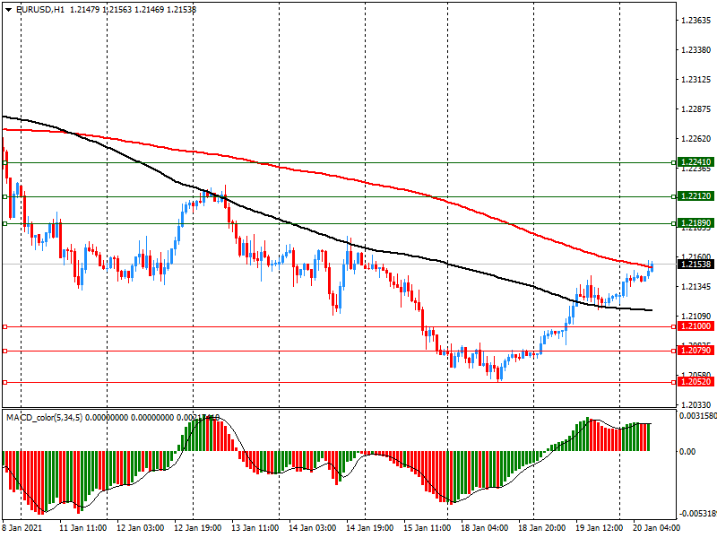Click the 20 Jan 04:00 time label
Viewport: 717px width, 538px height.
(657, 527)
